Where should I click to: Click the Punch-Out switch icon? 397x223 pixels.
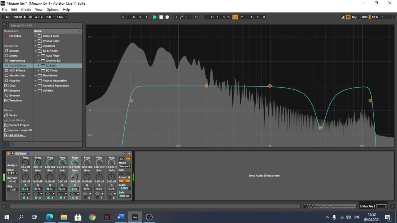click(241, 17)
